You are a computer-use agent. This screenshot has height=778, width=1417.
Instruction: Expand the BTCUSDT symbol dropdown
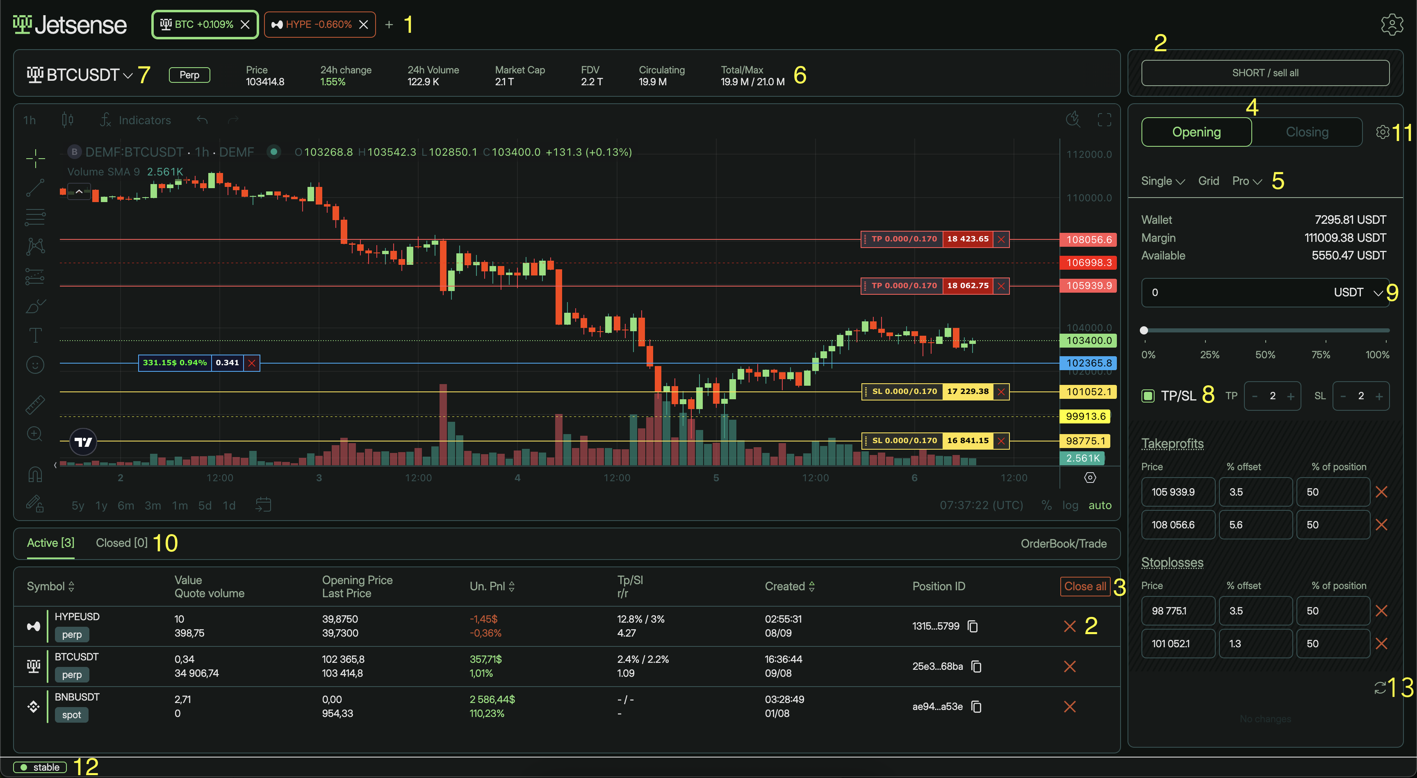(x=128, y=75)
